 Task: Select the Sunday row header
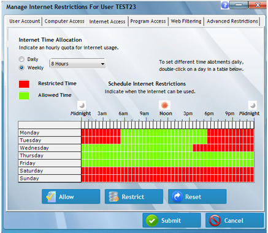(x=50, y=179)
